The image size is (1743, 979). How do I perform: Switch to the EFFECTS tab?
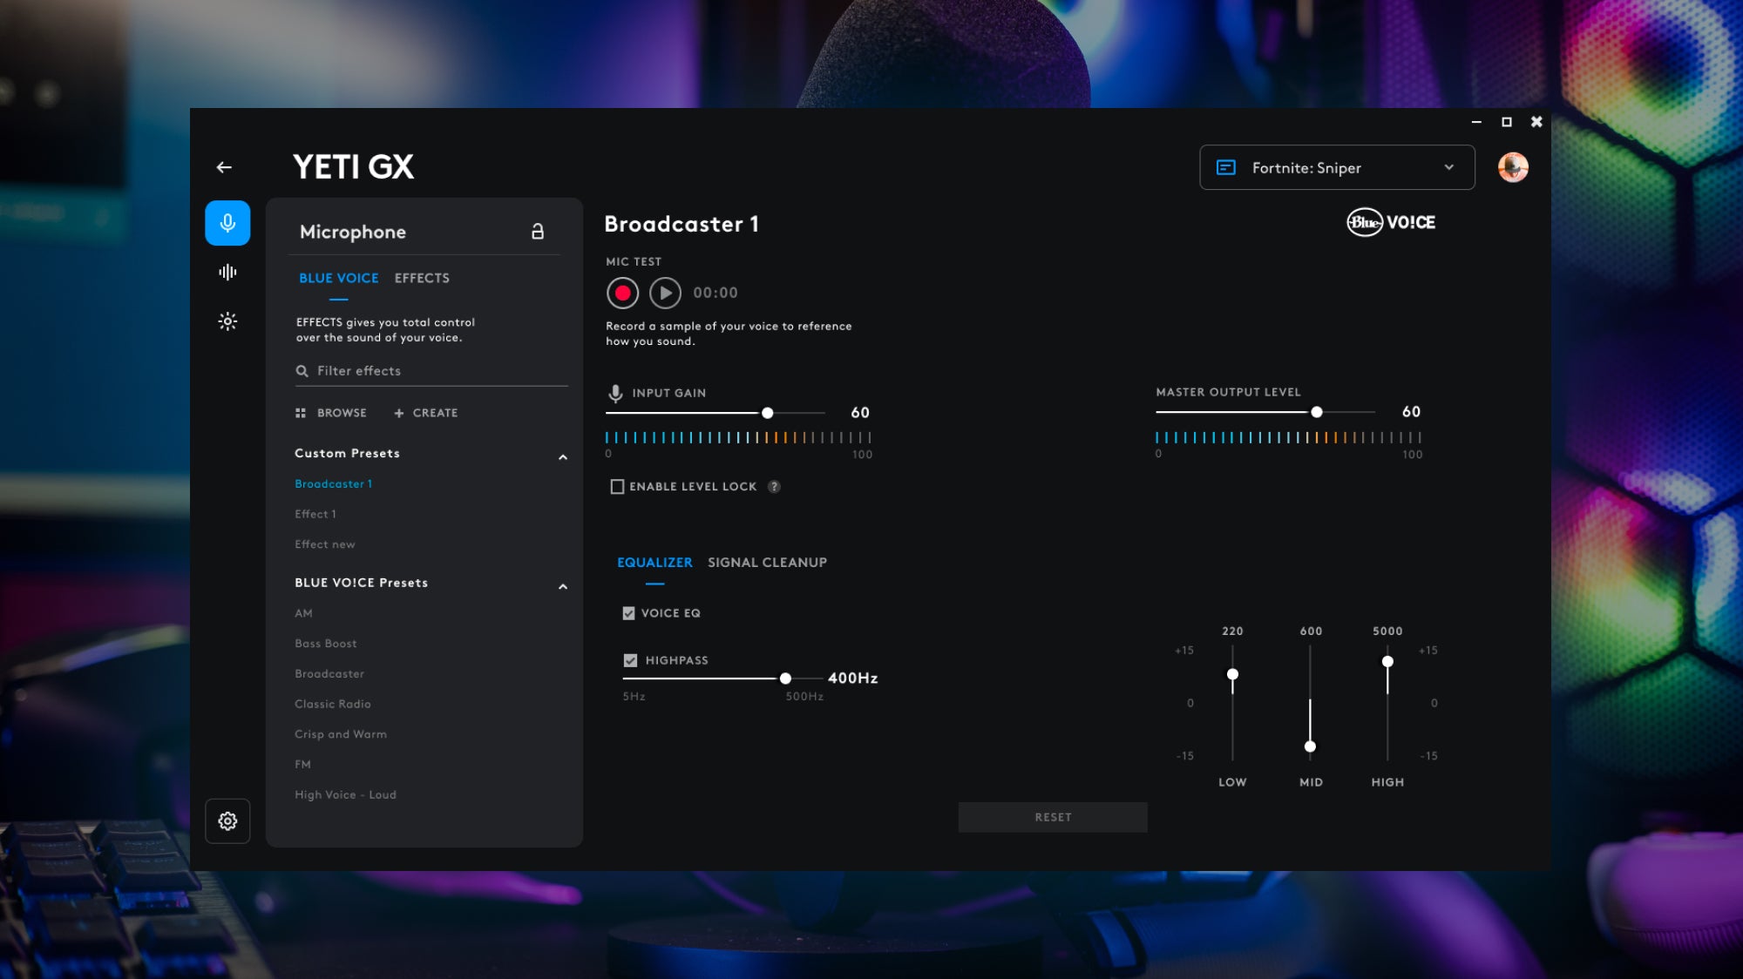(x=422, y=278)
